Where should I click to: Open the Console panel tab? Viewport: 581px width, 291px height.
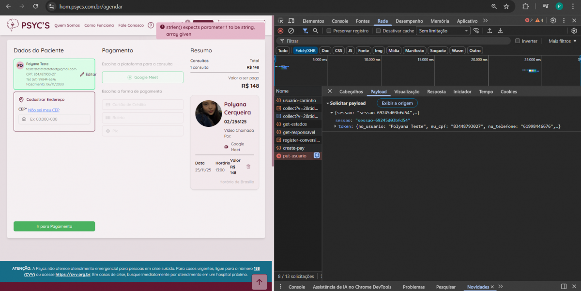[x=340, y=21]
